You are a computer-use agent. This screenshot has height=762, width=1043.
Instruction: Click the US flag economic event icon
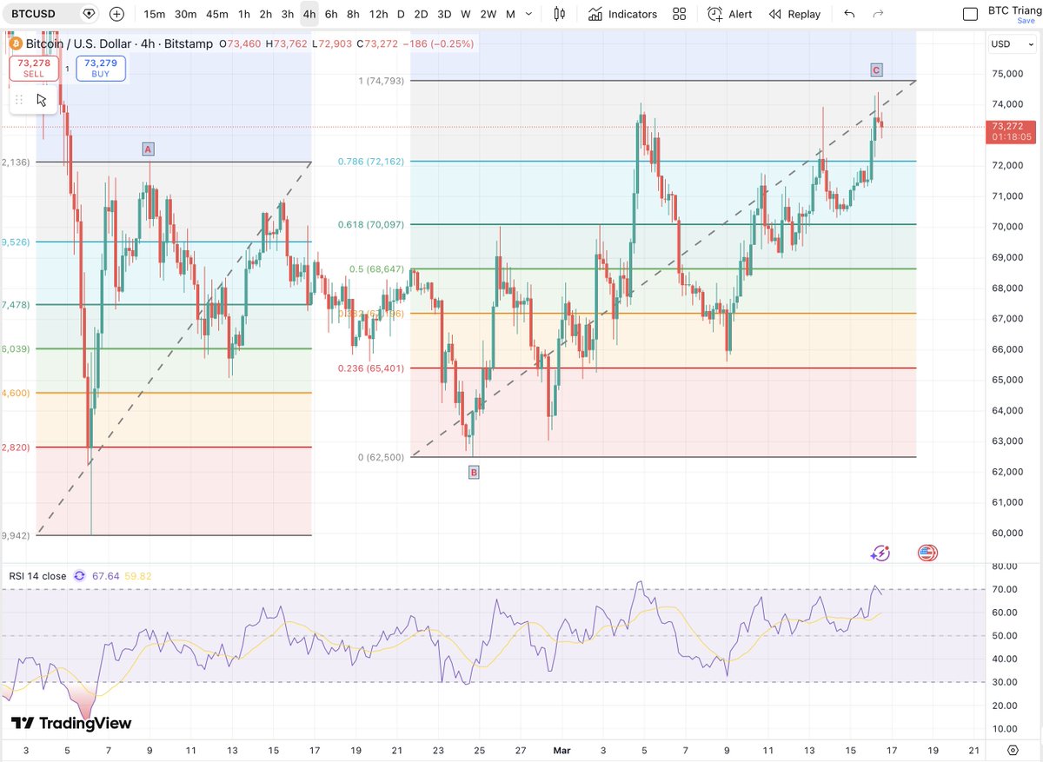tap(927, 553)
